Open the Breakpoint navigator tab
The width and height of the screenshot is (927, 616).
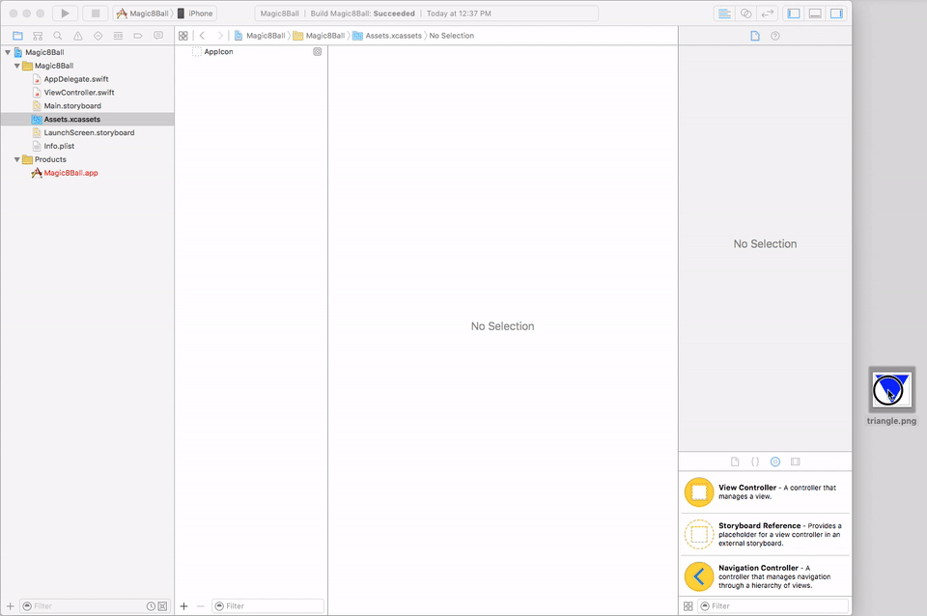click(x=138, y=36)
